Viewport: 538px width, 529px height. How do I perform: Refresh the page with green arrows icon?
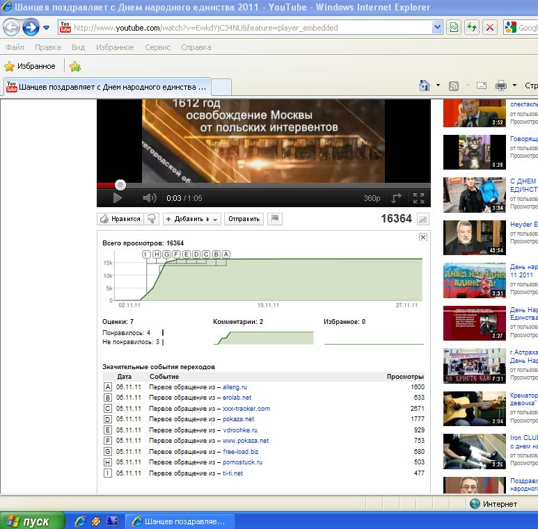pos(472,27)
